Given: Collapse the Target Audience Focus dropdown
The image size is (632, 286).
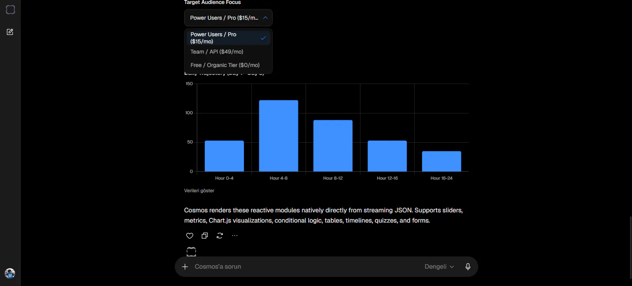Looking at the screenshot, I should click(x=228, y=18).
